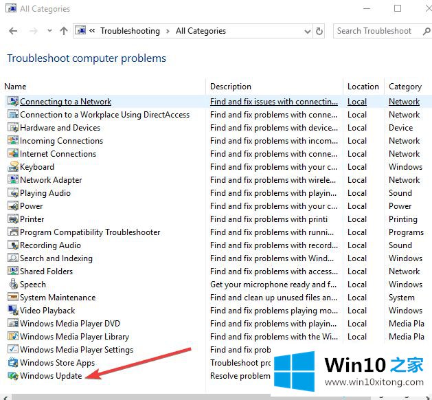Select the Search and Indexing name
The width and height of the screenshot is (432, 400).
pos(56,258)
